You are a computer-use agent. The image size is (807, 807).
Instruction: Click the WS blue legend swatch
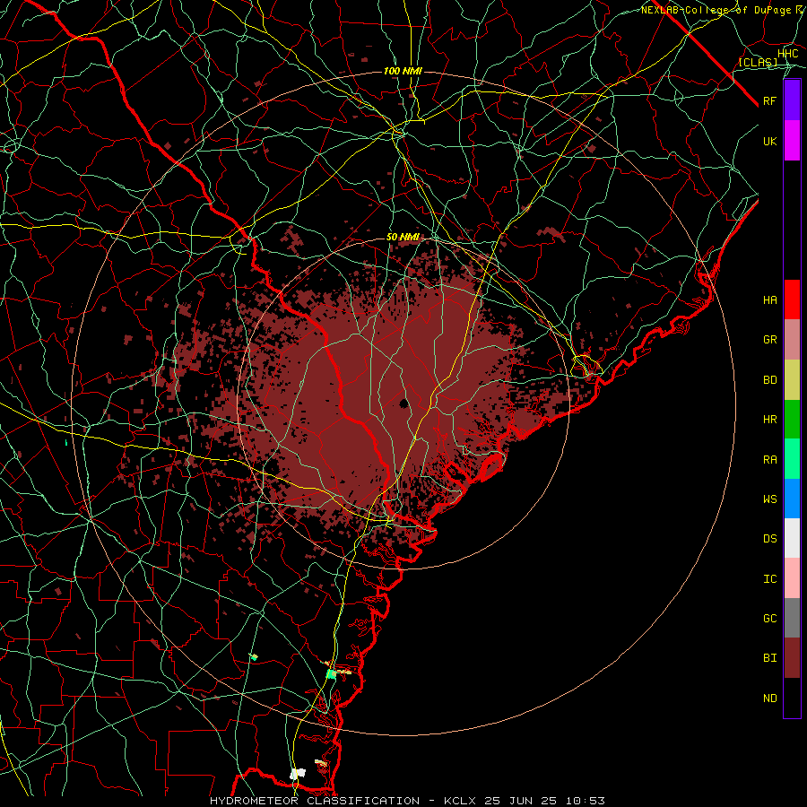pyautogui.click(x=792, y=499)
